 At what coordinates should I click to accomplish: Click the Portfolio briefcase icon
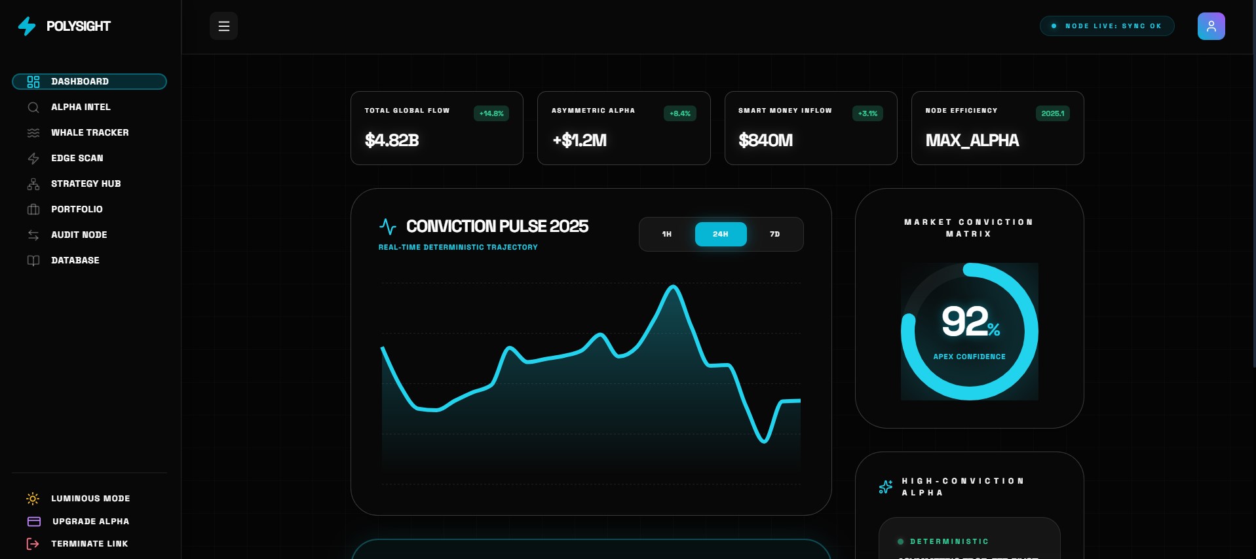(x=33, y=210)
